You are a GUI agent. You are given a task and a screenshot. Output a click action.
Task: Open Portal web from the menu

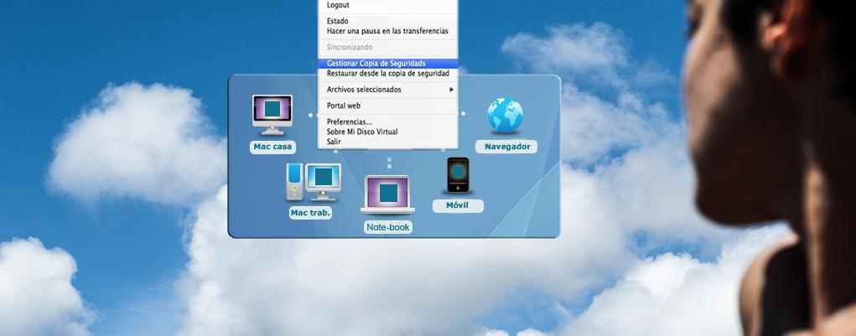click(343, 106)
